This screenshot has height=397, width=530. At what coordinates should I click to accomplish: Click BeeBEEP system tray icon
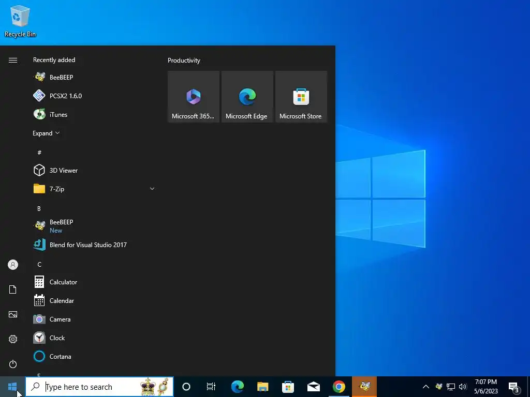point(439,387)
